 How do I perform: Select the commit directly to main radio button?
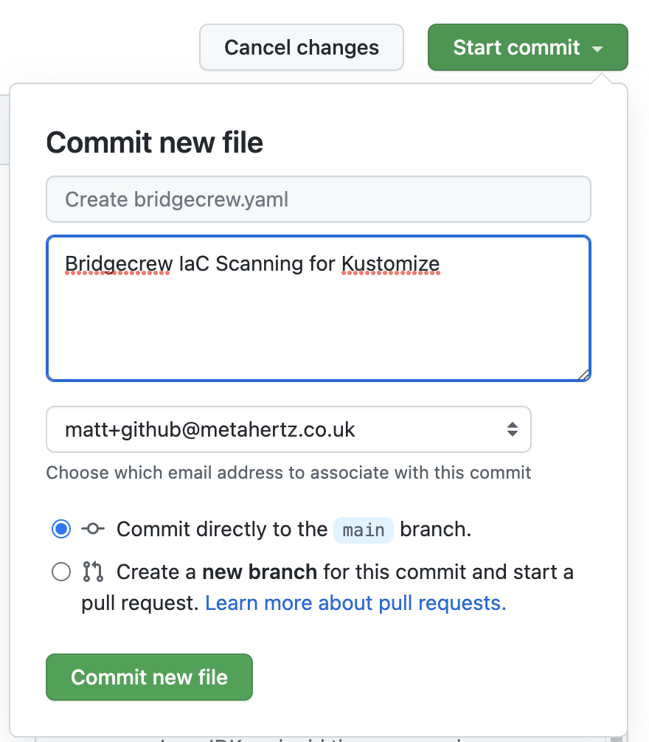point(61,529)
